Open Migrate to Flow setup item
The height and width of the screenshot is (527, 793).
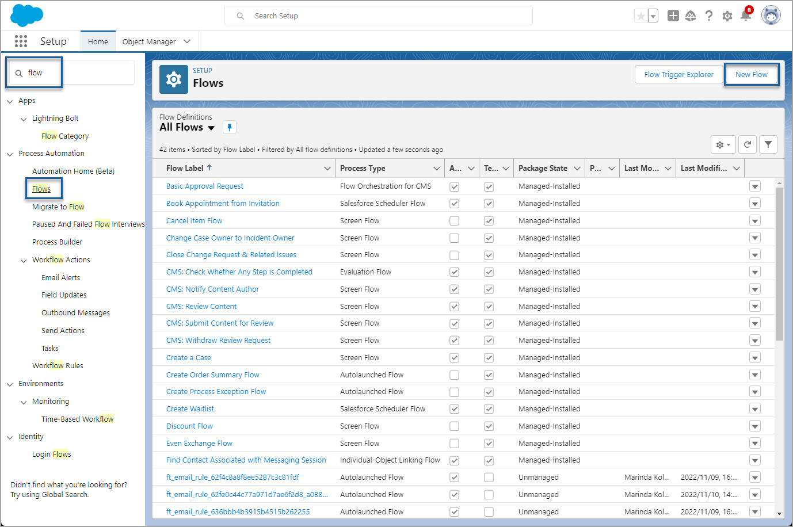[x=58, y=207]
